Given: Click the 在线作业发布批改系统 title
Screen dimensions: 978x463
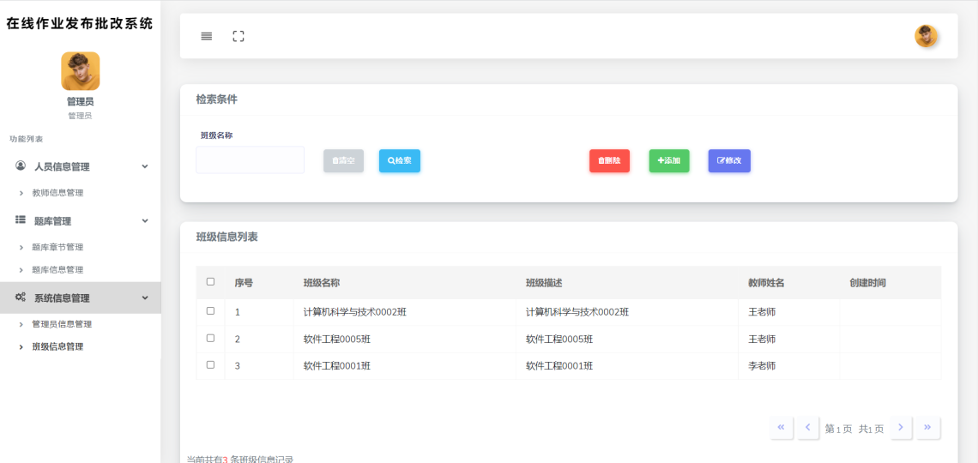Looking at the screenshot, I should click(x=80, y=24).
